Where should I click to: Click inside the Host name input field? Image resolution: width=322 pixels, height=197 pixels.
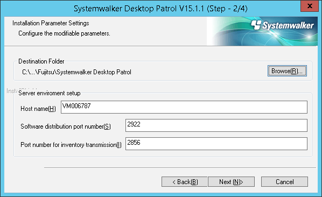184,107
